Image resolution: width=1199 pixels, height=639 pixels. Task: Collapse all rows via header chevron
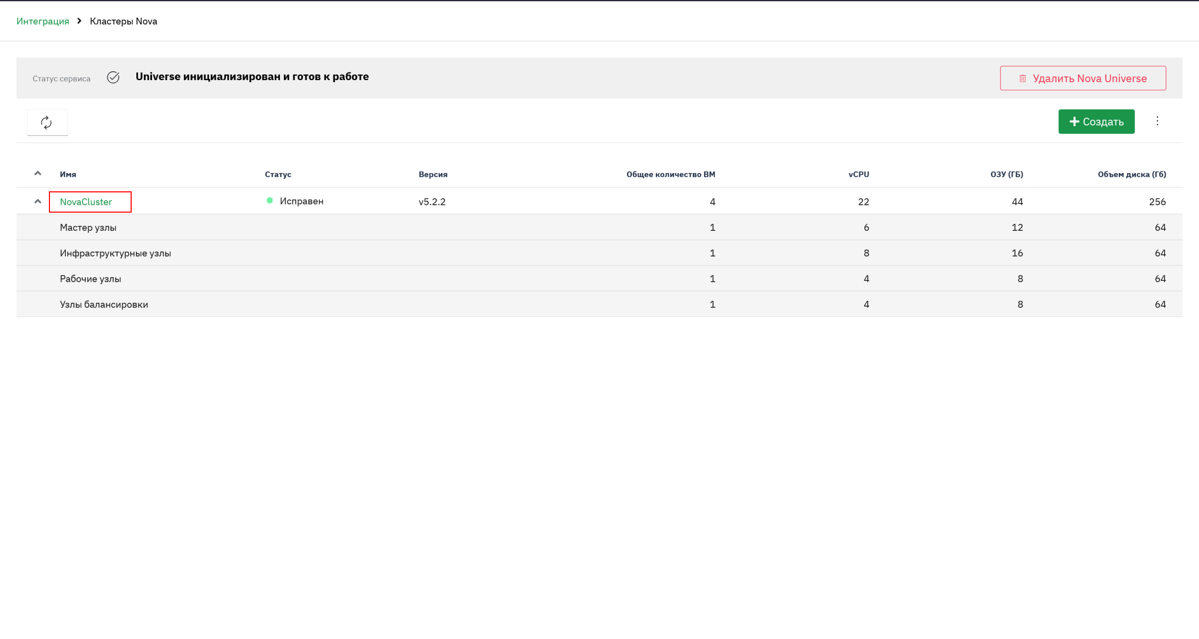point(37,174)
